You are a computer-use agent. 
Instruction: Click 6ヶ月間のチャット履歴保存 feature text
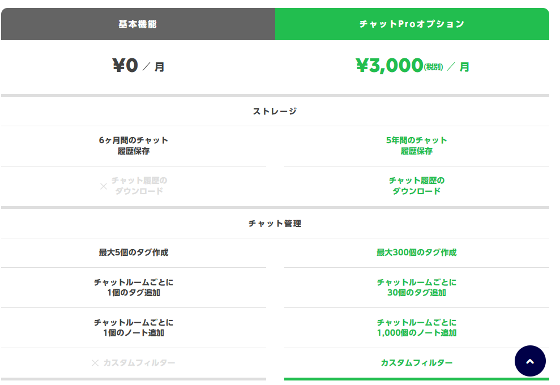click(x=134, y=146)
